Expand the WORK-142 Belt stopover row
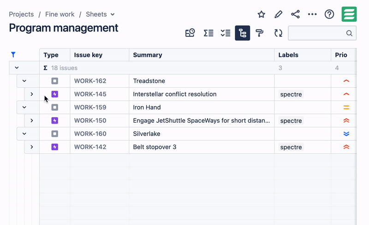 coord(32,147)
